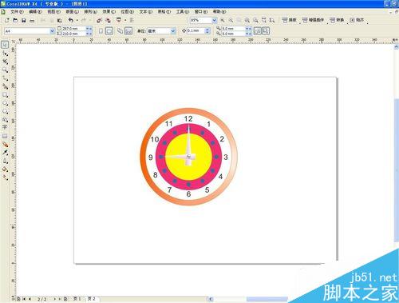399x303 pixels.
Task: Toggle the first duplicate-distance option button
Action: pyautogui.click(x=257, y=31)
